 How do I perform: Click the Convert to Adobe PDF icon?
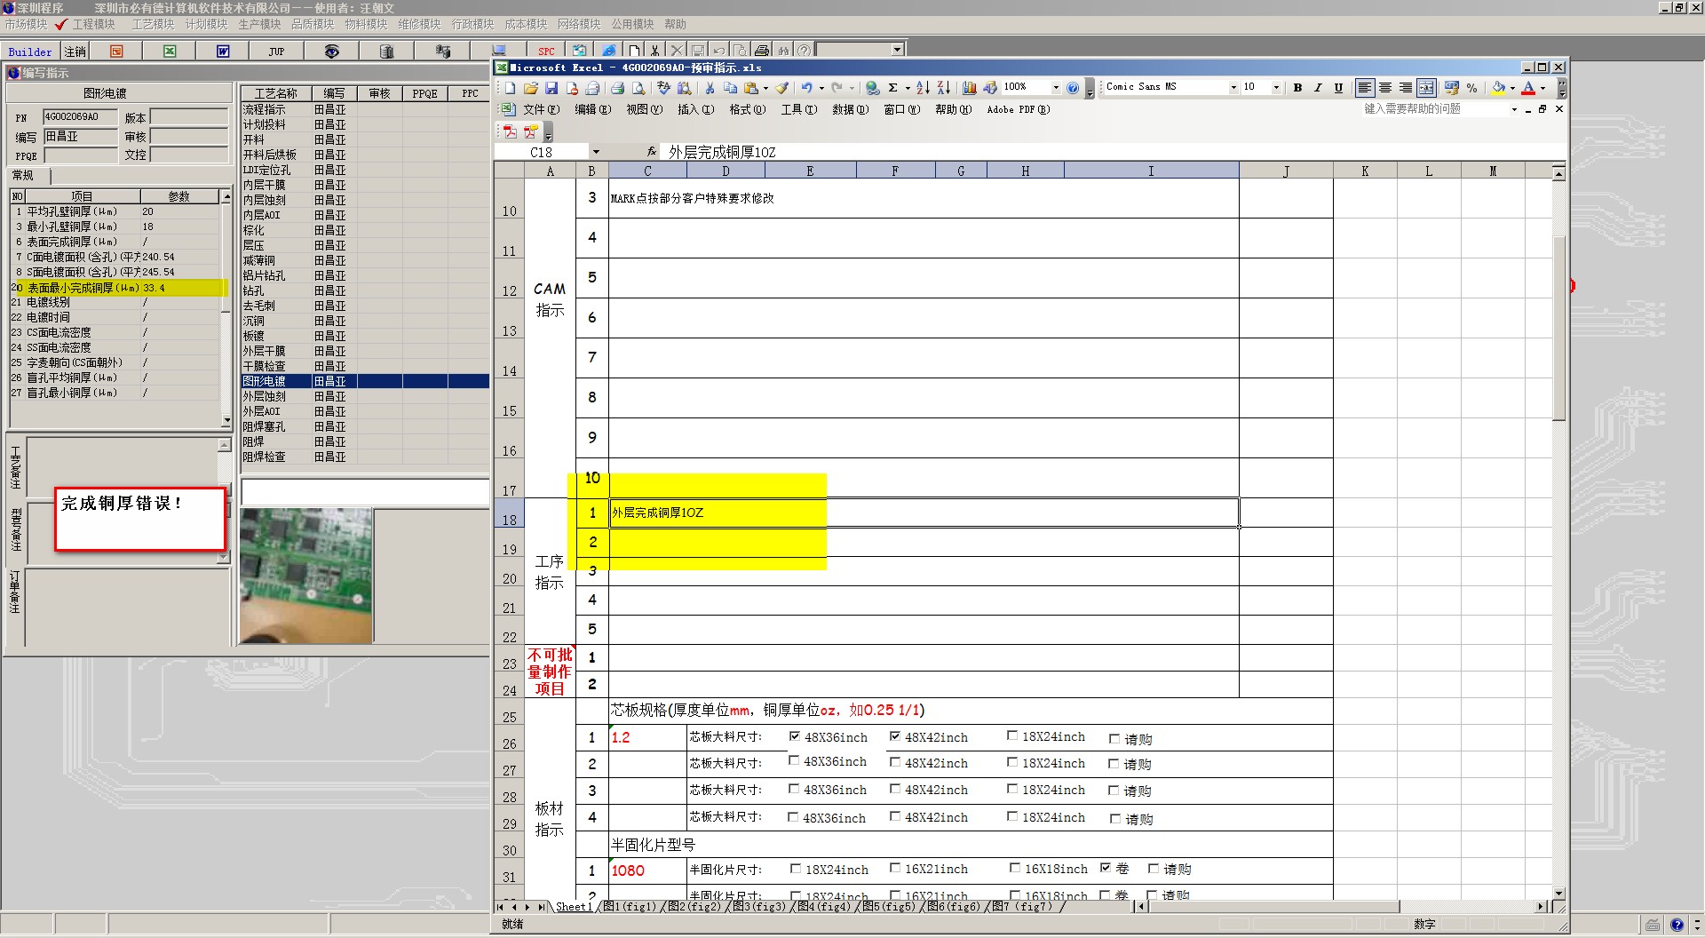510,131
